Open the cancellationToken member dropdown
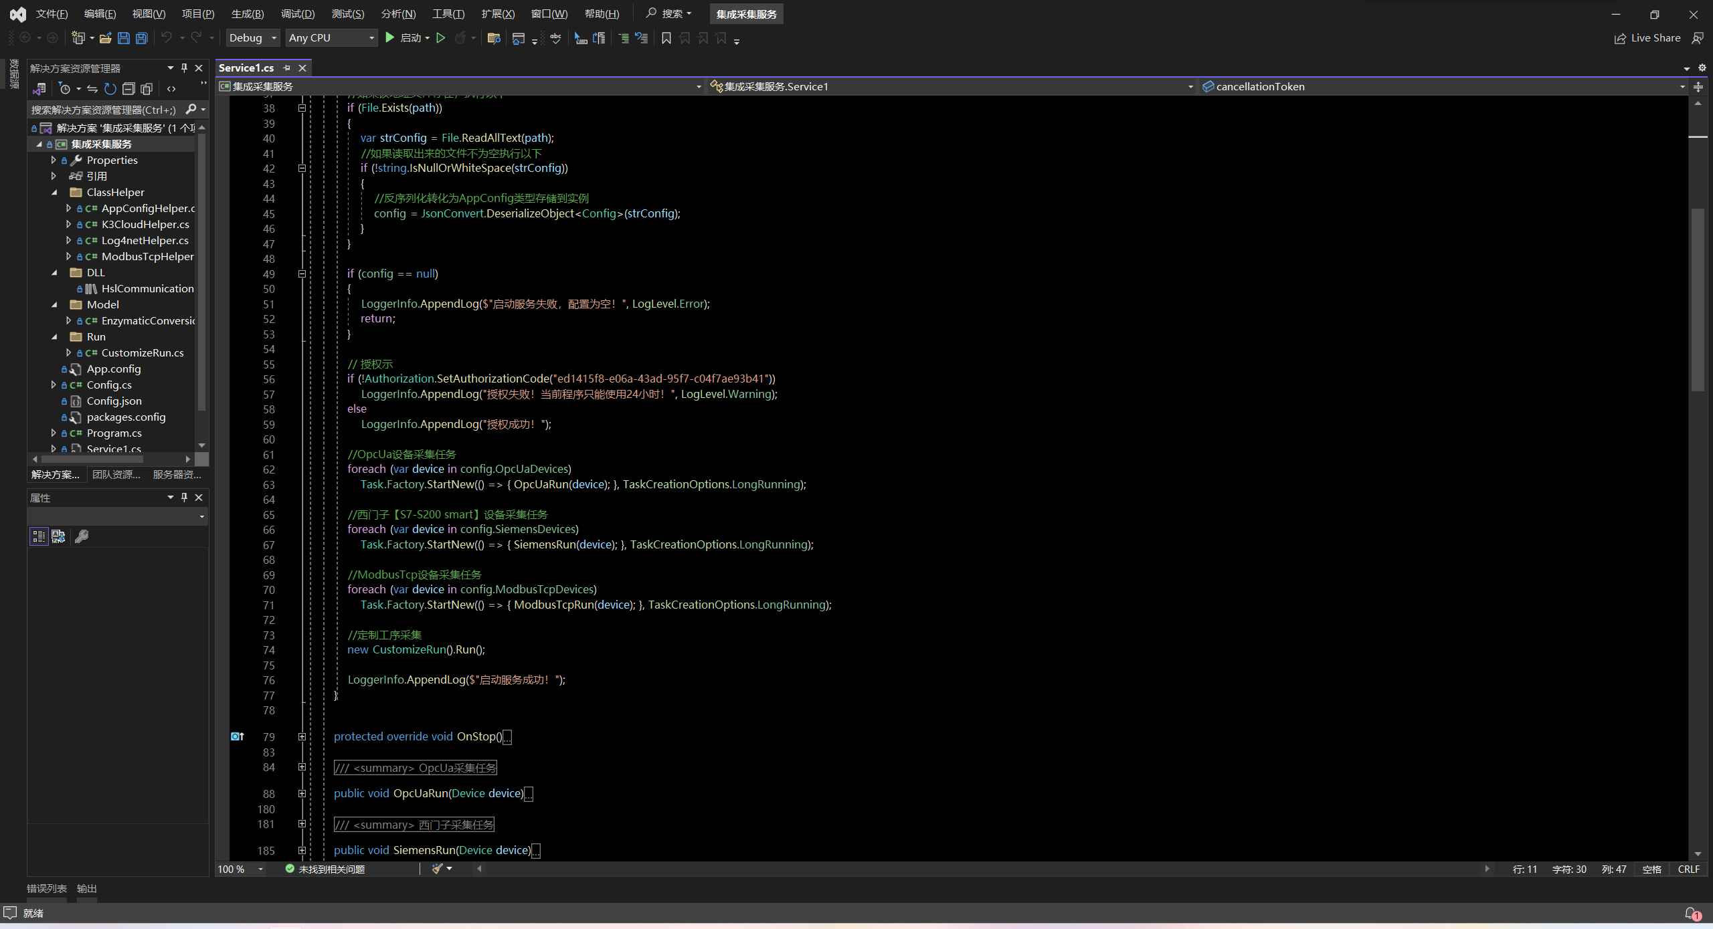This screenshot has height=929, width=1713. (x=1443, y=86)
